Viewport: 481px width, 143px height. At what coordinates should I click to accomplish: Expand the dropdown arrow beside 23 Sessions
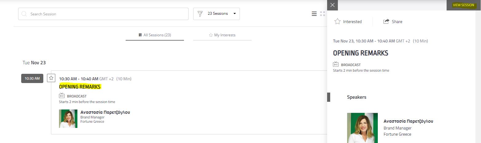tap(235, 14)
